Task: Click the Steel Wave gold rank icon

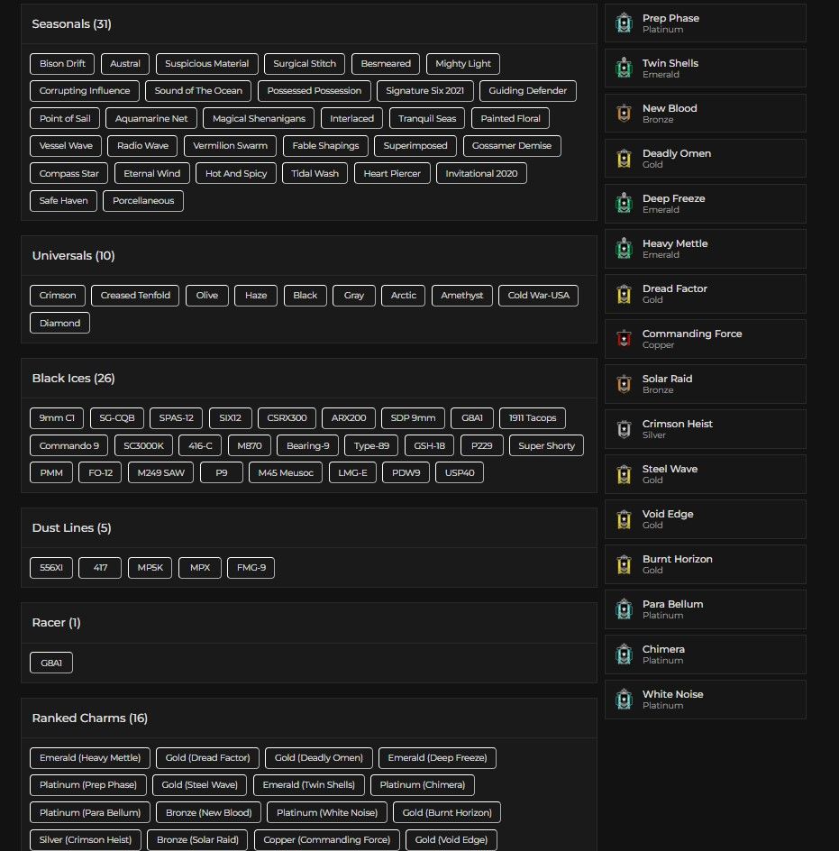Action: [625, 474]
